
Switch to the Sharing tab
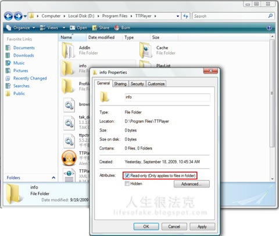pyautogui.click(x=120, y=83)
